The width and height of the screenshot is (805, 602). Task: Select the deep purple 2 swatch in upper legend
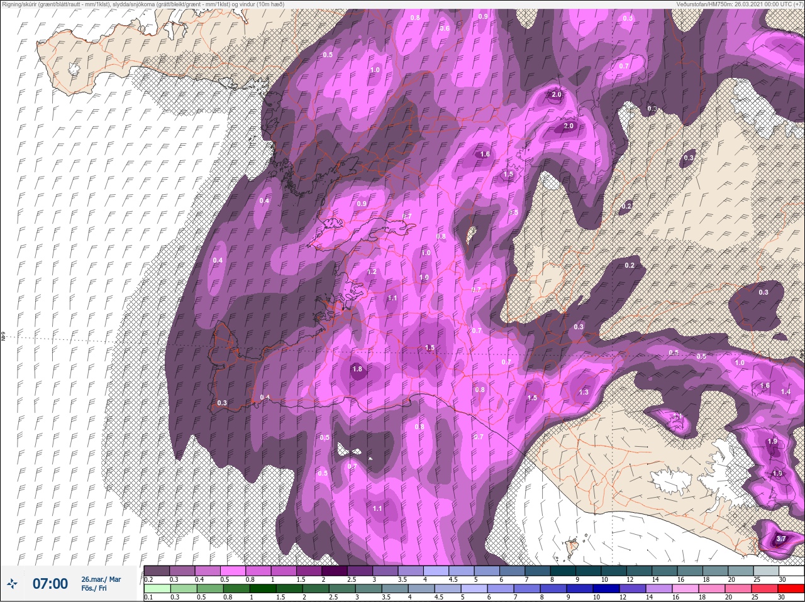(x=336, y=571)
